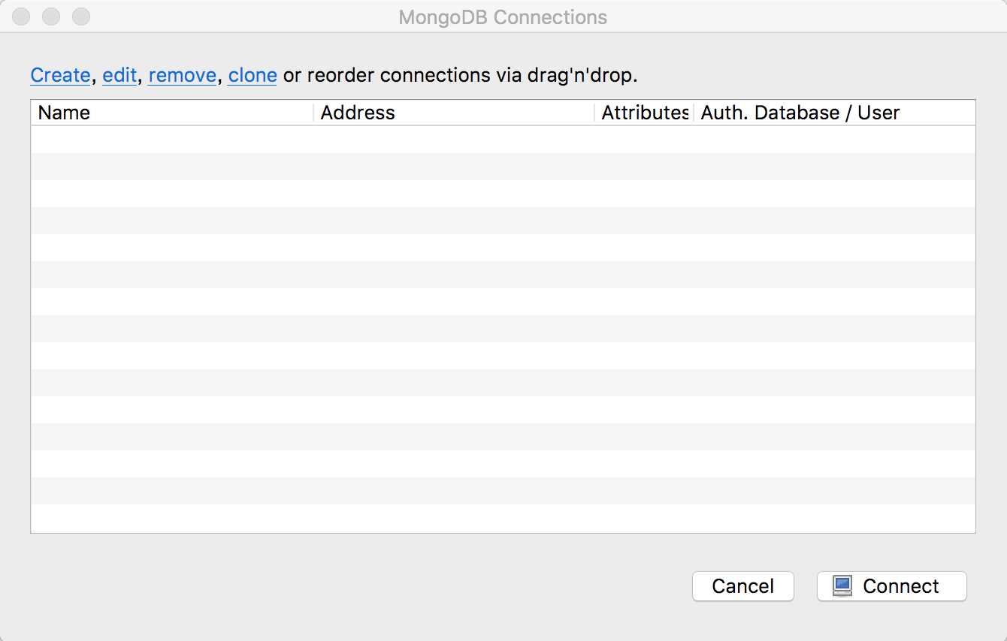The image size is (1007, 641).
Task: Close the MongoDB Connections window
Action: coord(22,17)
